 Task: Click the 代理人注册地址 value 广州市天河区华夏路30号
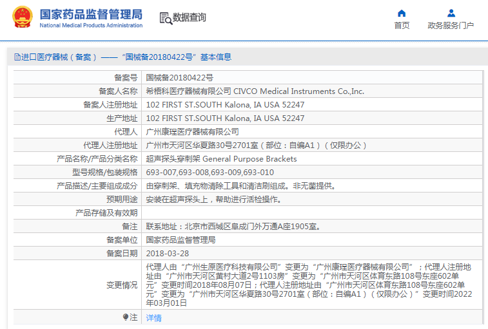(x=256, y=146)
